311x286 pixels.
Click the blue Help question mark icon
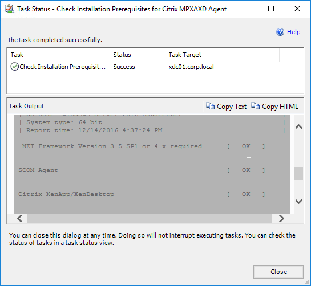coord(280,32)
